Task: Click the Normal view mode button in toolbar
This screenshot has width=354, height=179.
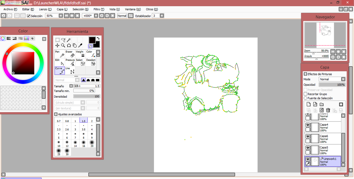Action: [x=122, y=16]
